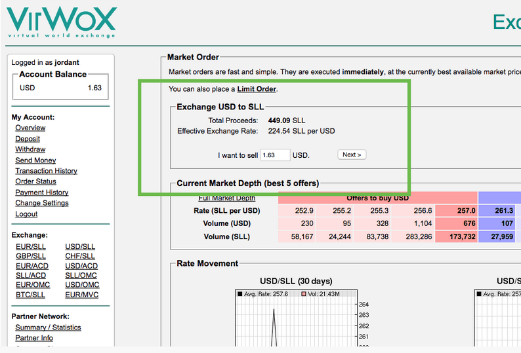Click the 107 USD volume cell

[497, 223]
